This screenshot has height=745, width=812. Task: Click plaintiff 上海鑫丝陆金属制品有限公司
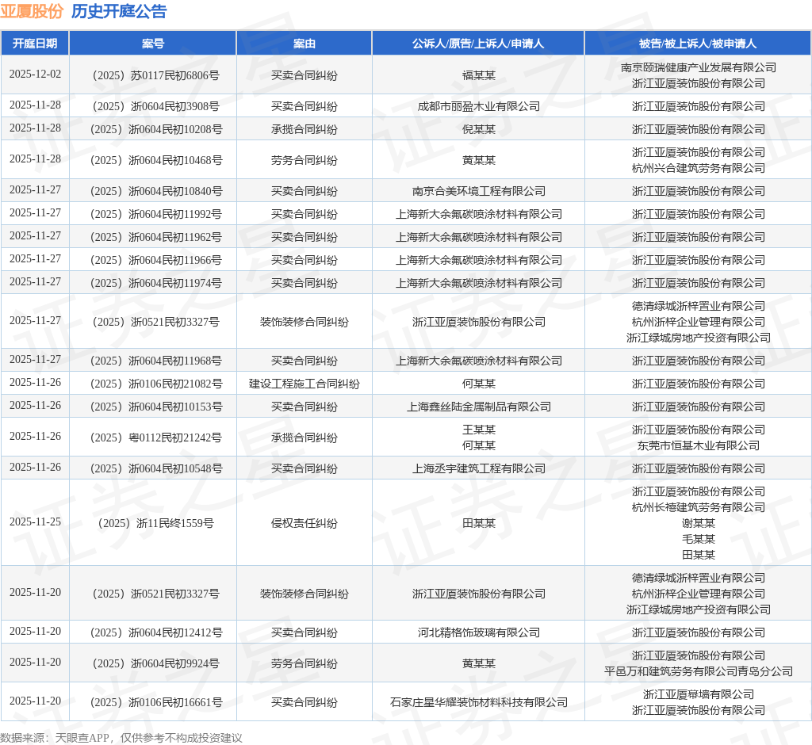tap(478, 407)
